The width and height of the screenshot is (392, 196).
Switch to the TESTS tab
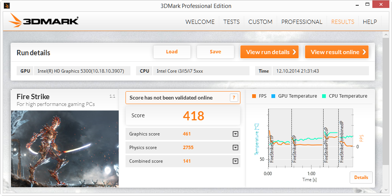pyautogui.click(x=231, y=22)
